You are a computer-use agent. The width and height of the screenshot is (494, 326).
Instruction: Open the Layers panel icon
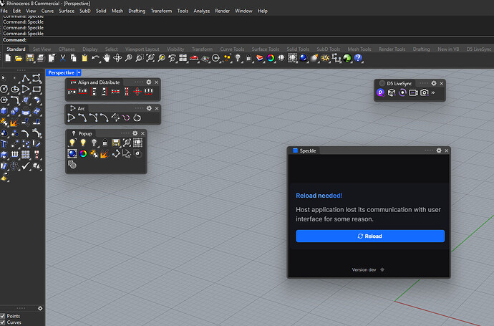[x=260, y=58]
